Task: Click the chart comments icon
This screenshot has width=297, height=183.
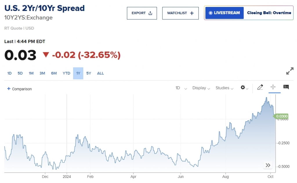Action: coord(286,87)
